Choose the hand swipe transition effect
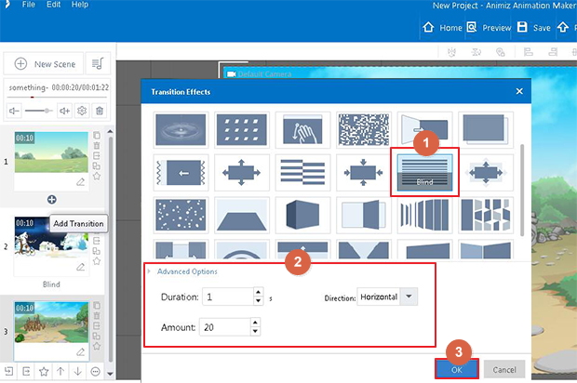The width and height of the screenshot is (577, 383). [302, 129]
